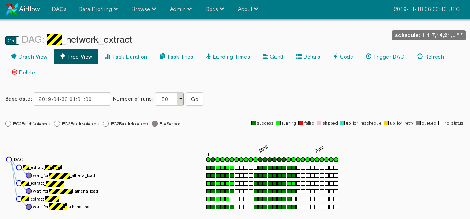Click the failed legend swatch
The height and width of the screenshot is (219, 470).
tap(301, 123)
